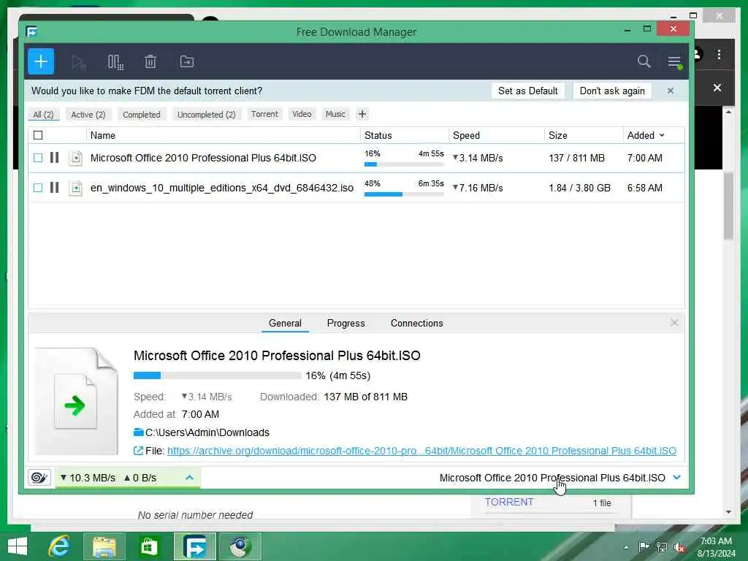This screenshot has width=748, height=561.
Task: Toggle snail mode speed limiter icon
Action: click(39, 478)
